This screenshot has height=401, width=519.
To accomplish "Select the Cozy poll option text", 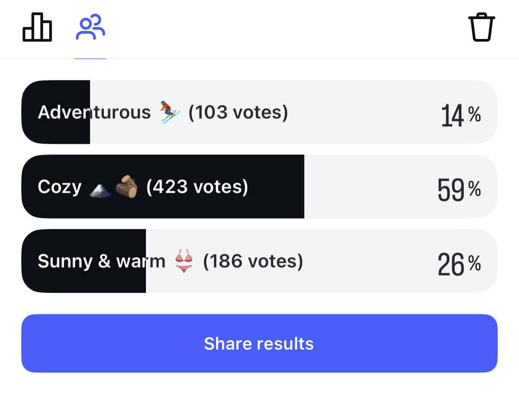I will click(x=59, y=187).
